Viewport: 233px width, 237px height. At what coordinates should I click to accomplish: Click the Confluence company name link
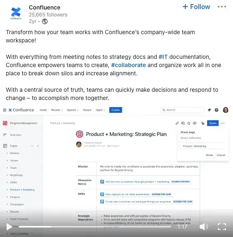tap(44, 7)
